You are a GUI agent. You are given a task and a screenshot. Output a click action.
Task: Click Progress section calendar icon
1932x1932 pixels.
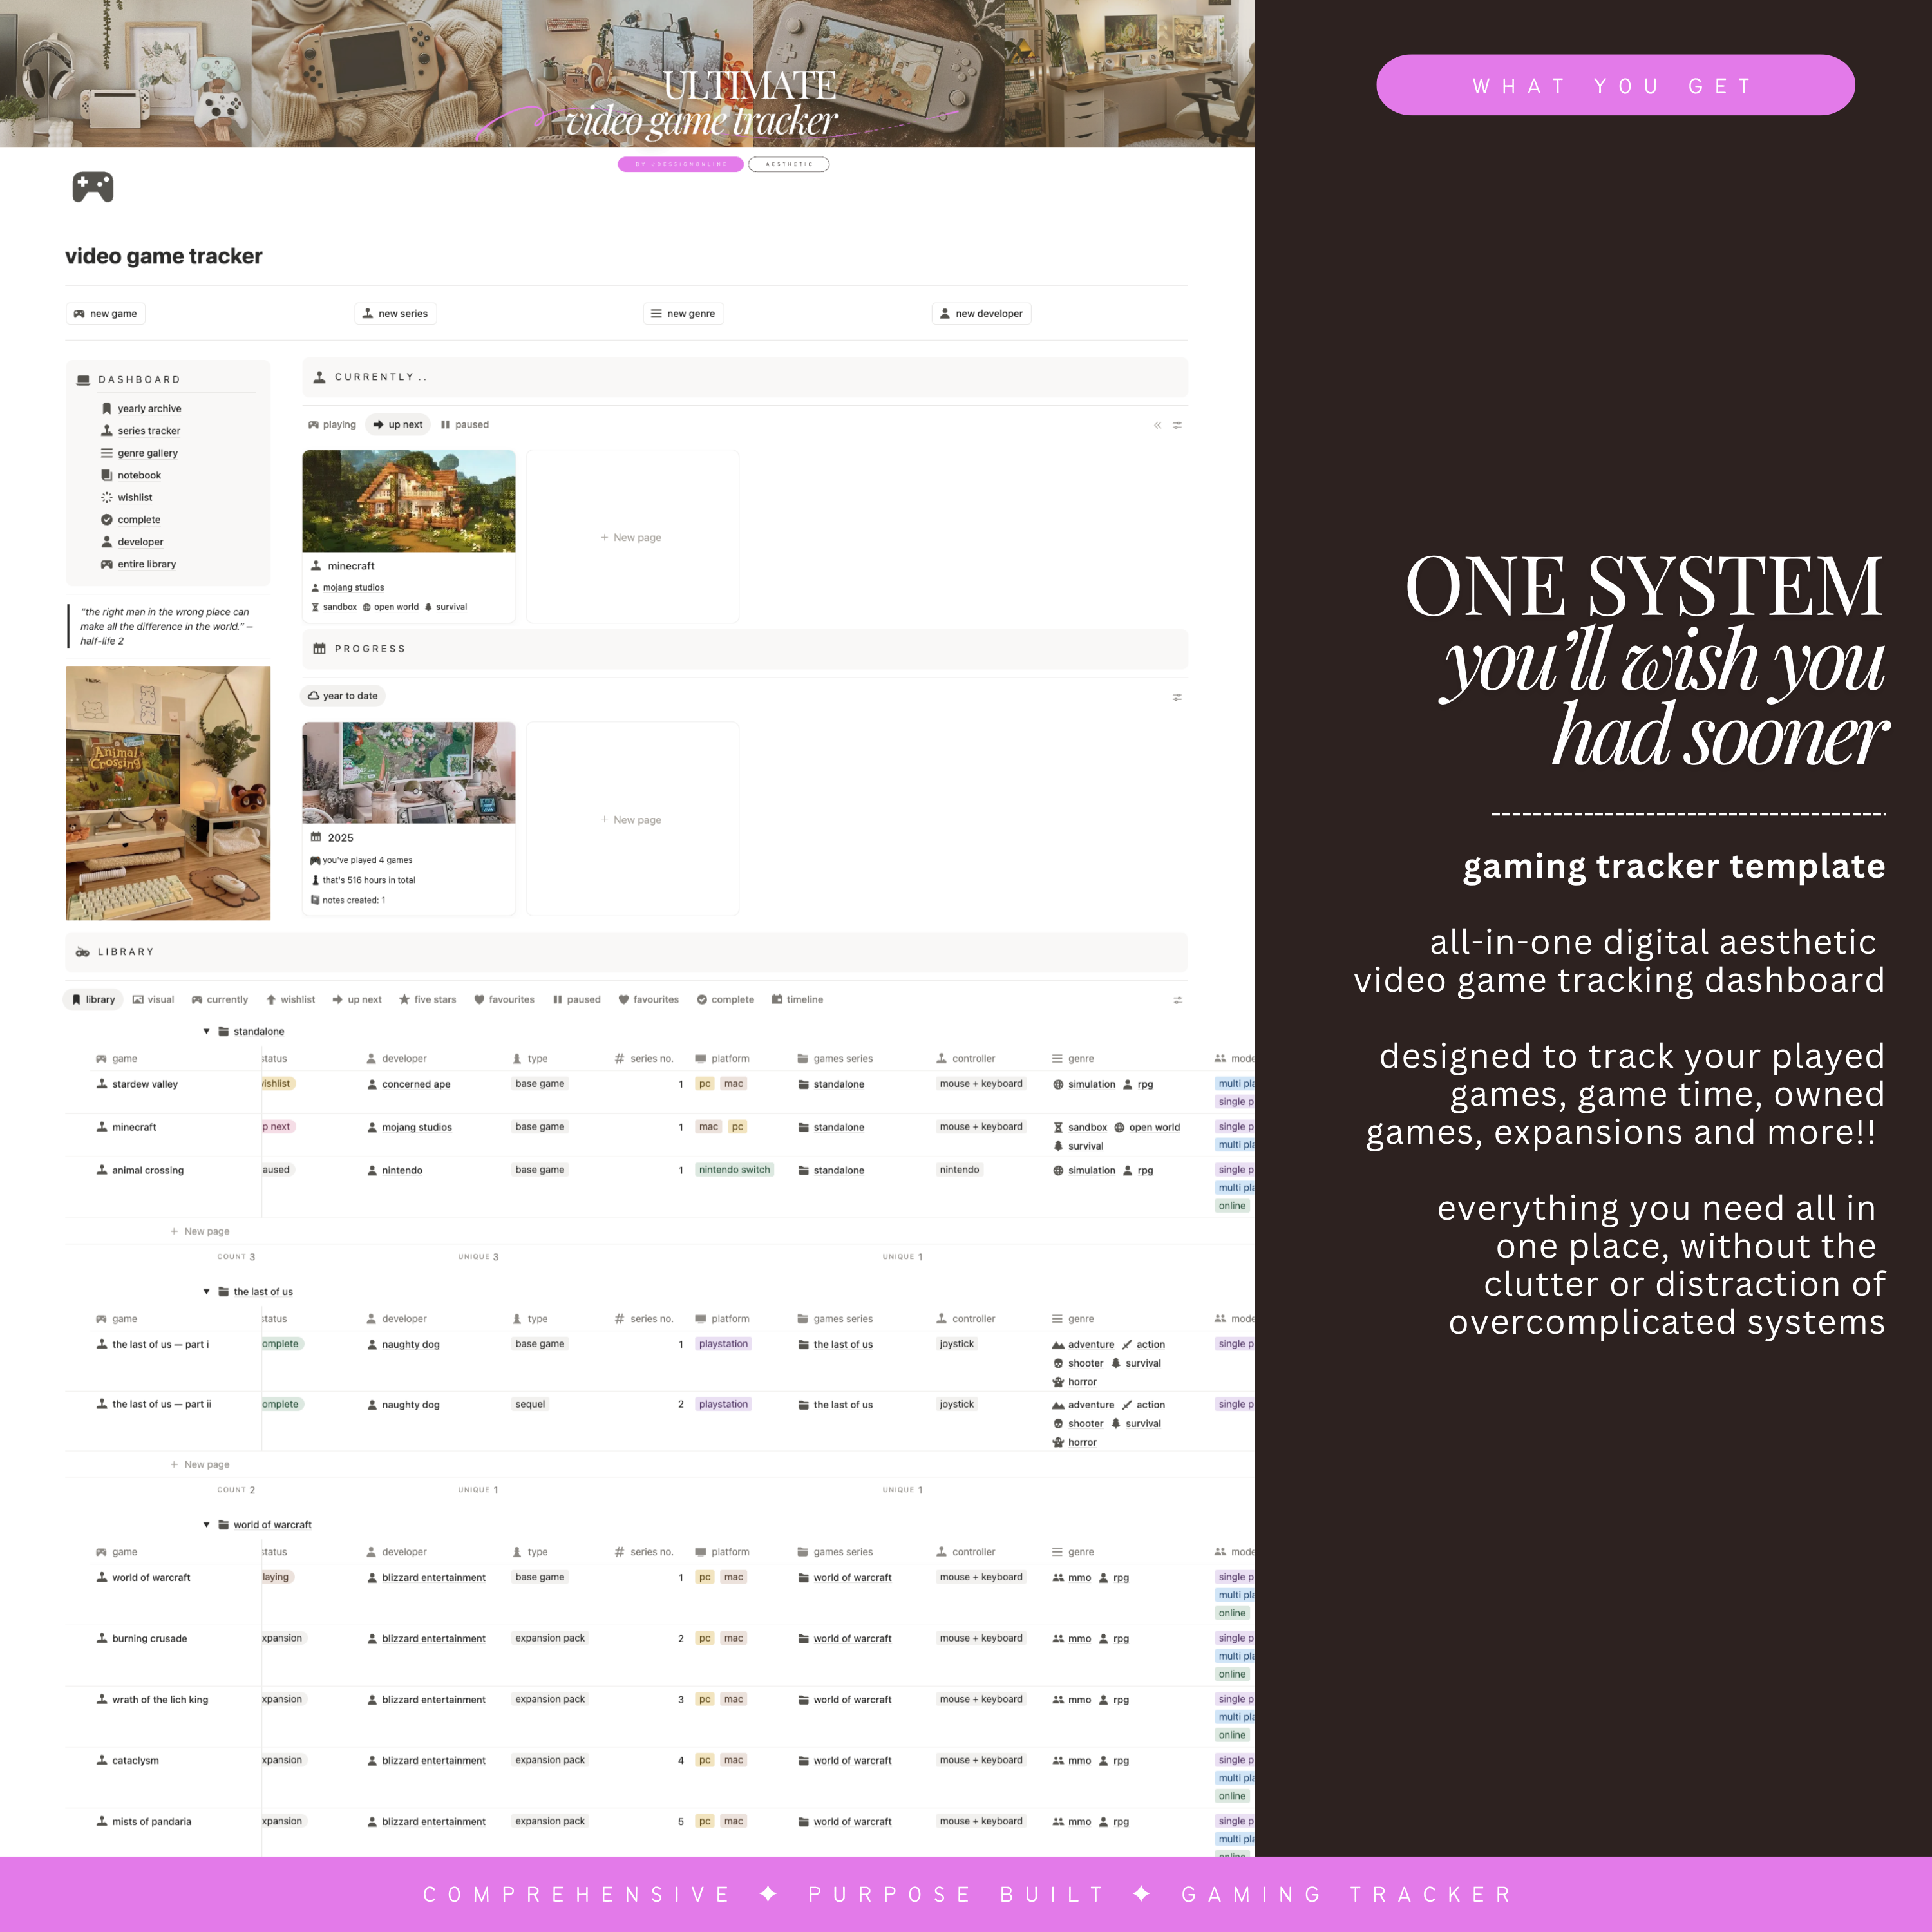point(320,649)
